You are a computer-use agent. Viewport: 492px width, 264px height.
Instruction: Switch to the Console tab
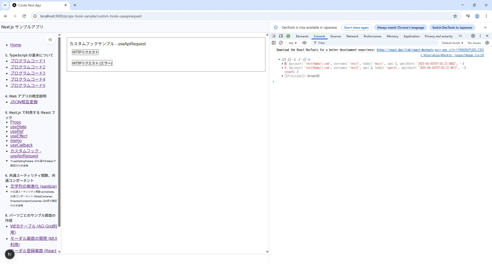click(x=319, y=36)
